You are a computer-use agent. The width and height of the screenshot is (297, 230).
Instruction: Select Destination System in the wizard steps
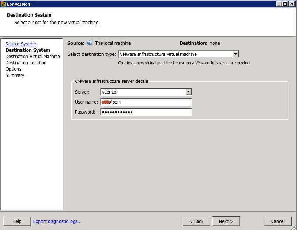28,50
